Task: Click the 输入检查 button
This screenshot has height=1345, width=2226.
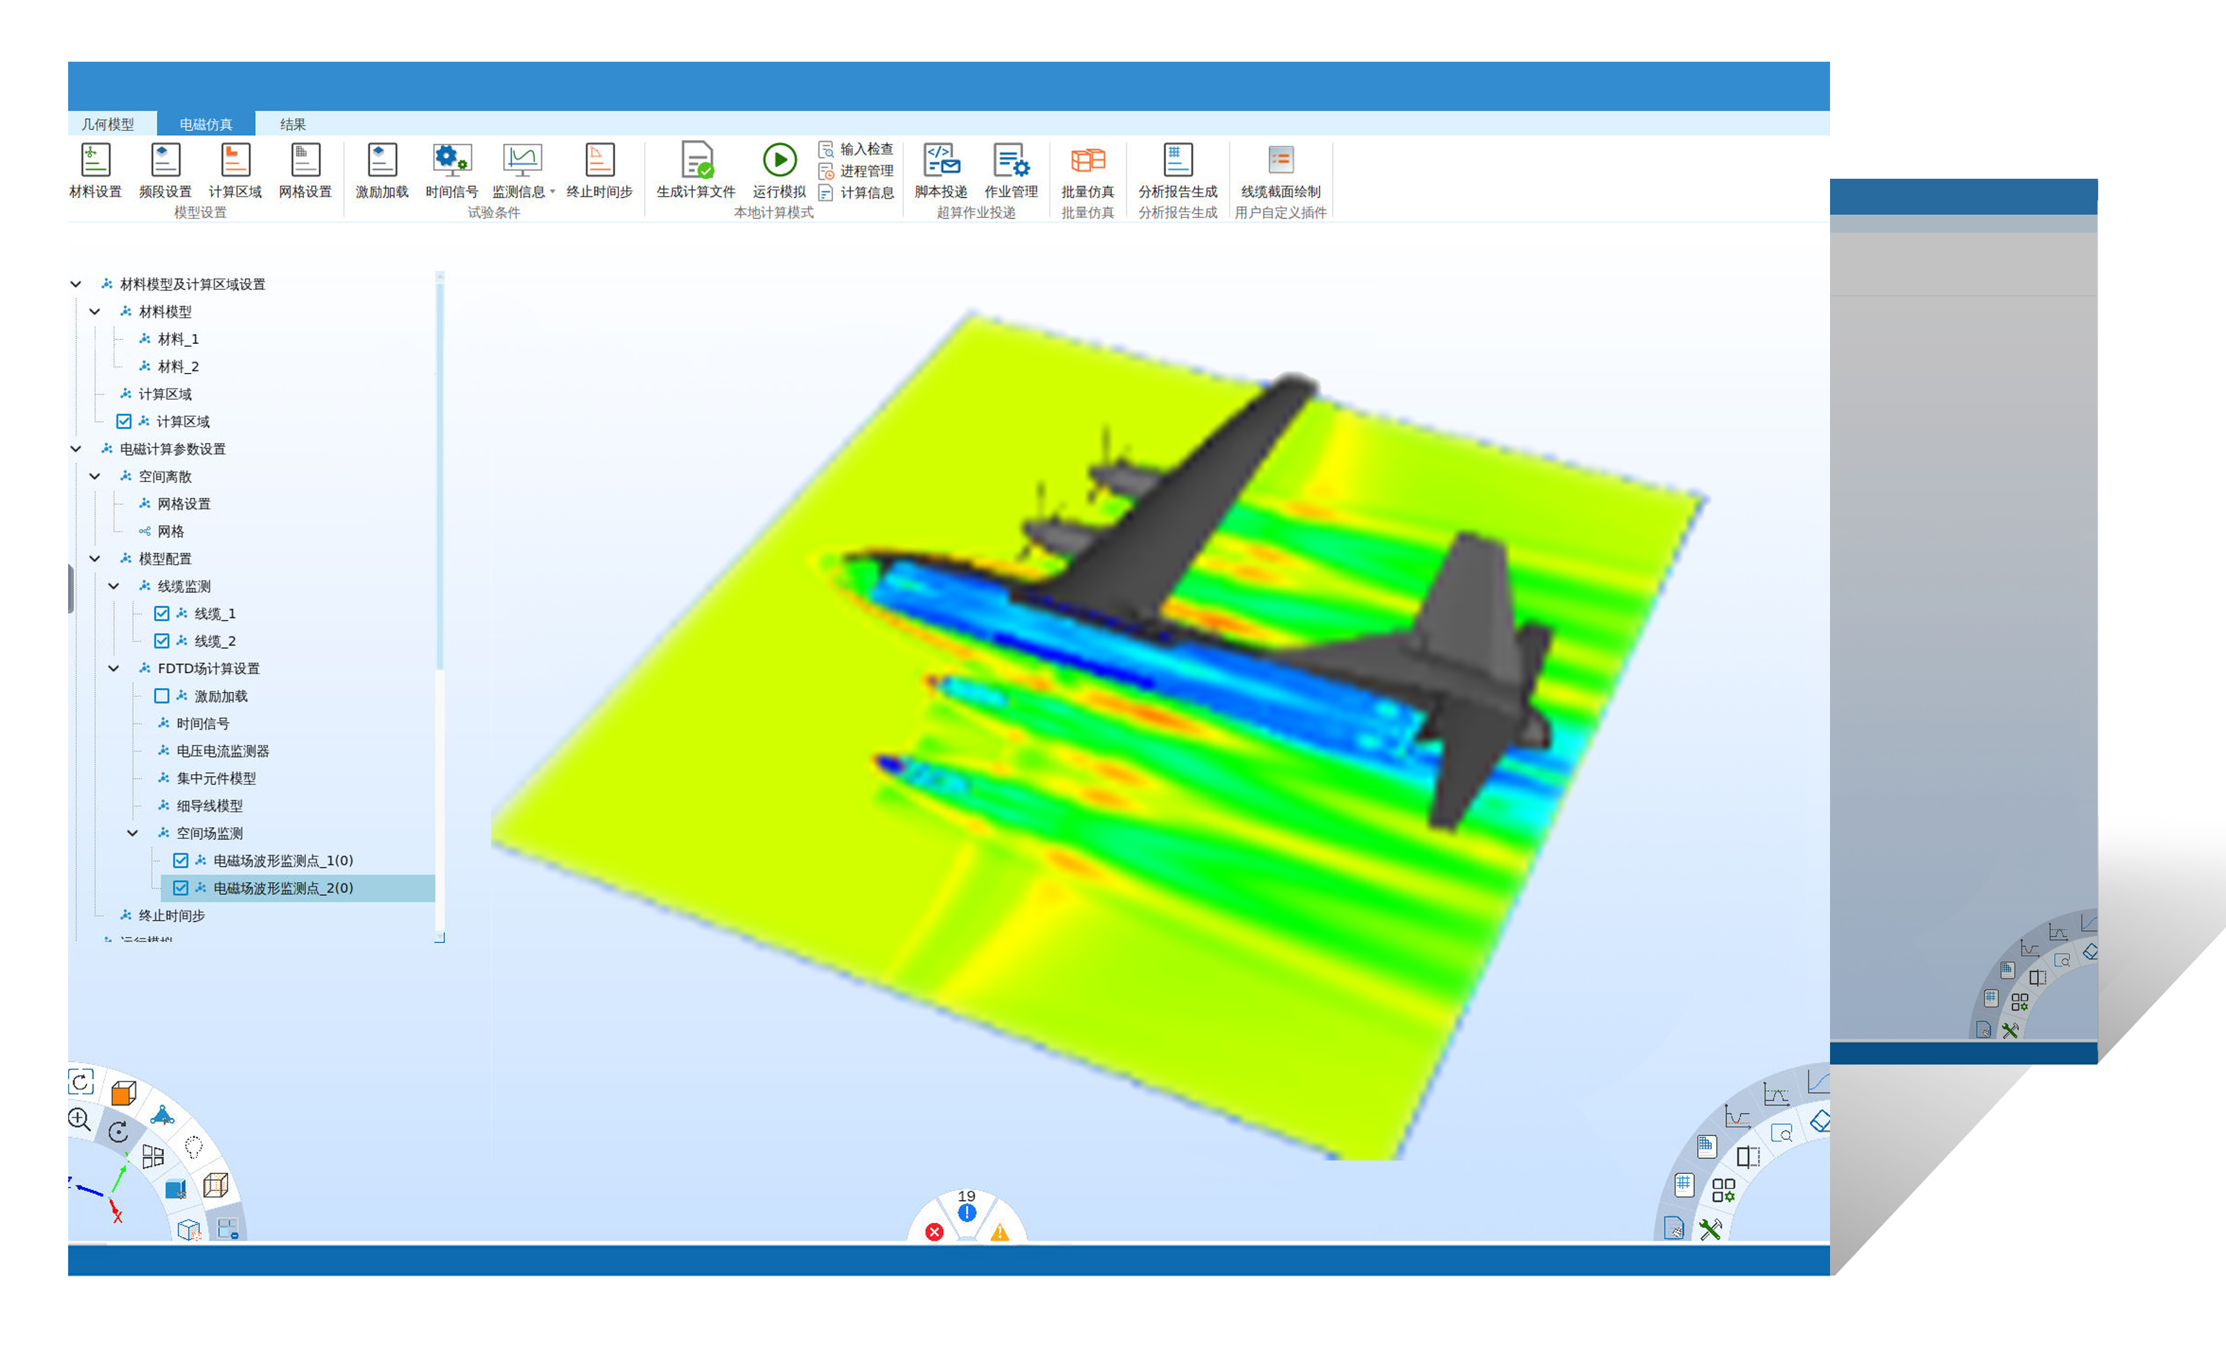Action: tap(856, 149)
